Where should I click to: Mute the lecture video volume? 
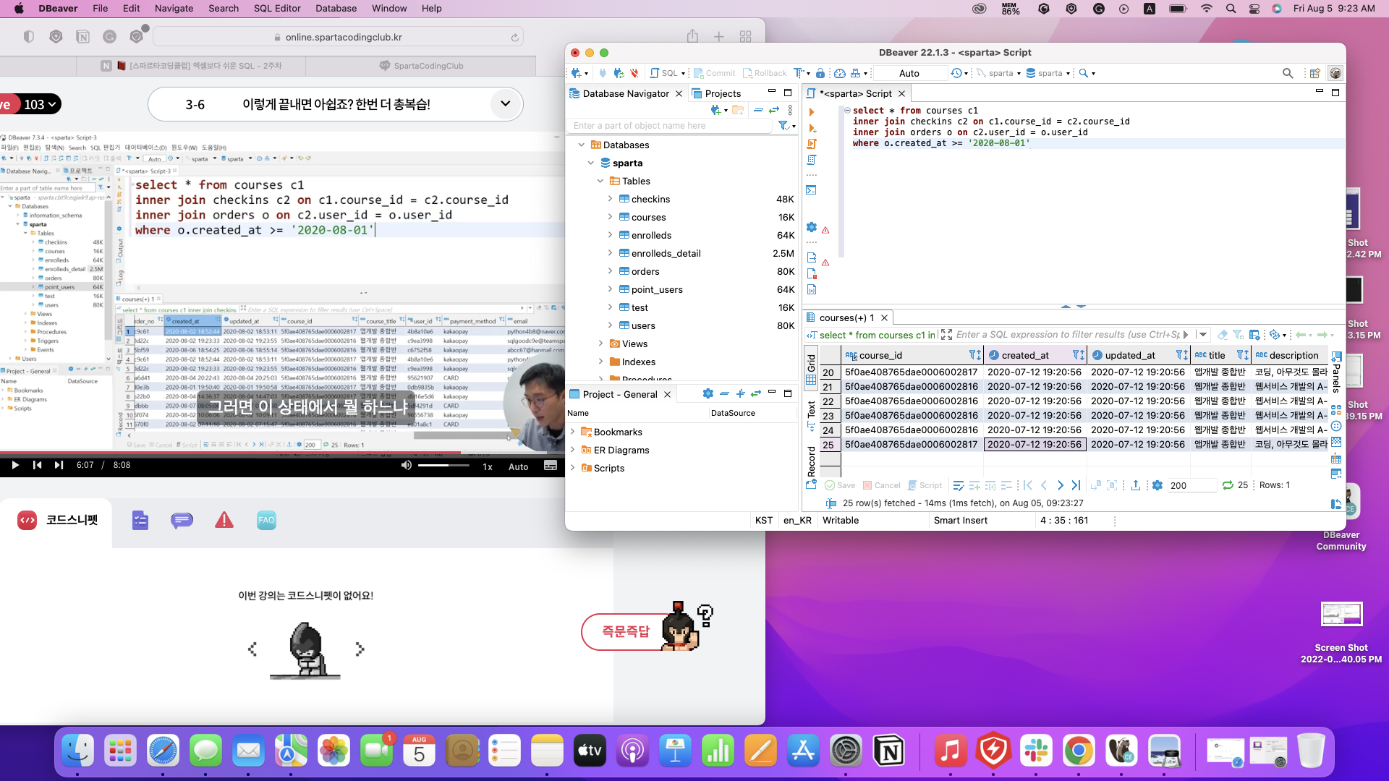(x=407, y=466)
